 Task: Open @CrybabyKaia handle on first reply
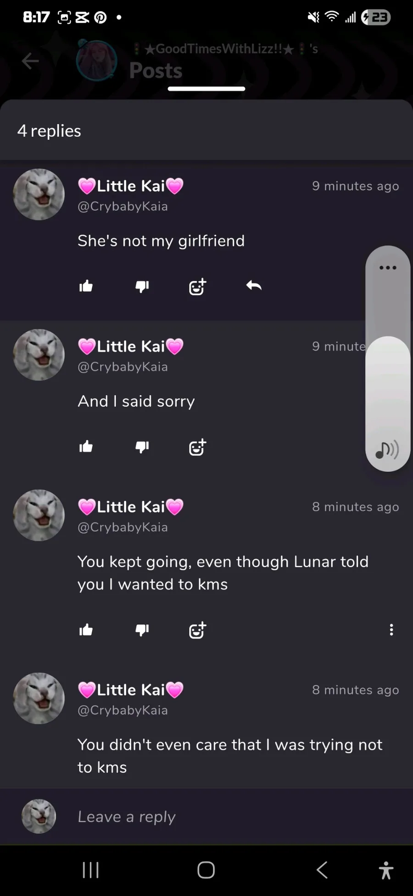coord(123,206)
